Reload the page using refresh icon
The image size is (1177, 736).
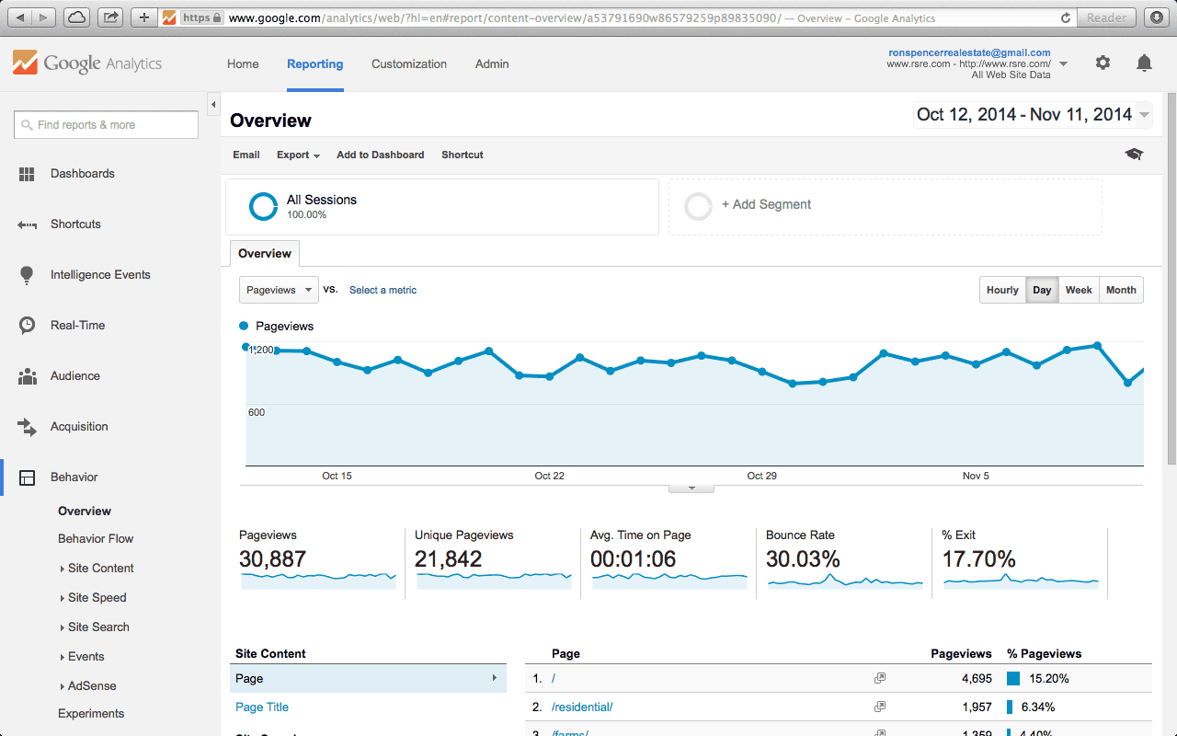click(x=1066, y=17)
